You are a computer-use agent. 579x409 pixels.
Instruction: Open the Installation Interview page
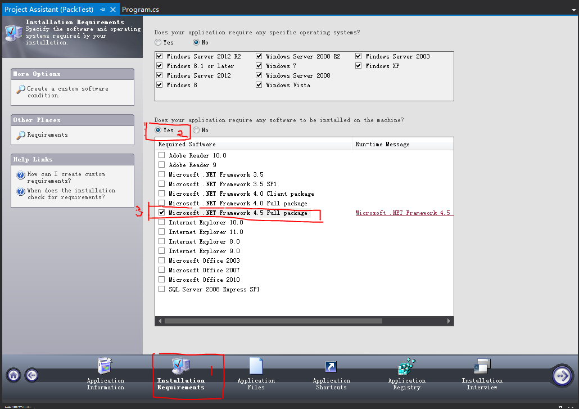[482, 367]
